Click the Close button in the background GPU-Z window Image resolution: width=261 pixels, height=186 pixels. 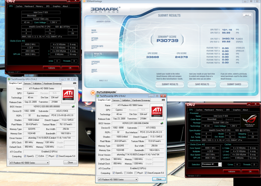(70, 162)
